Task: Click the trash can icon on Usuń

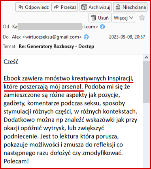Action: coord(94,18)
